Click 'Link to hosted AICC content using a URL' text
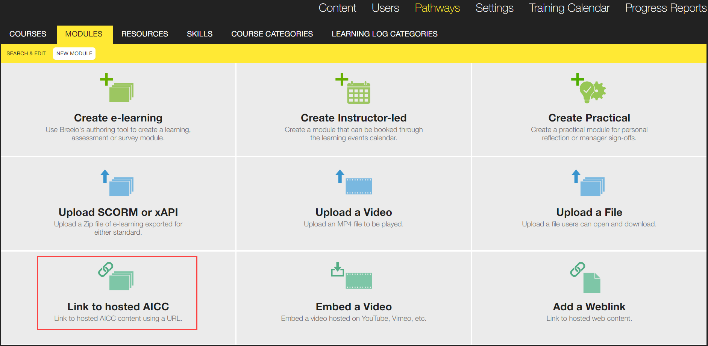The image size is (708, 346). point(118,319)
